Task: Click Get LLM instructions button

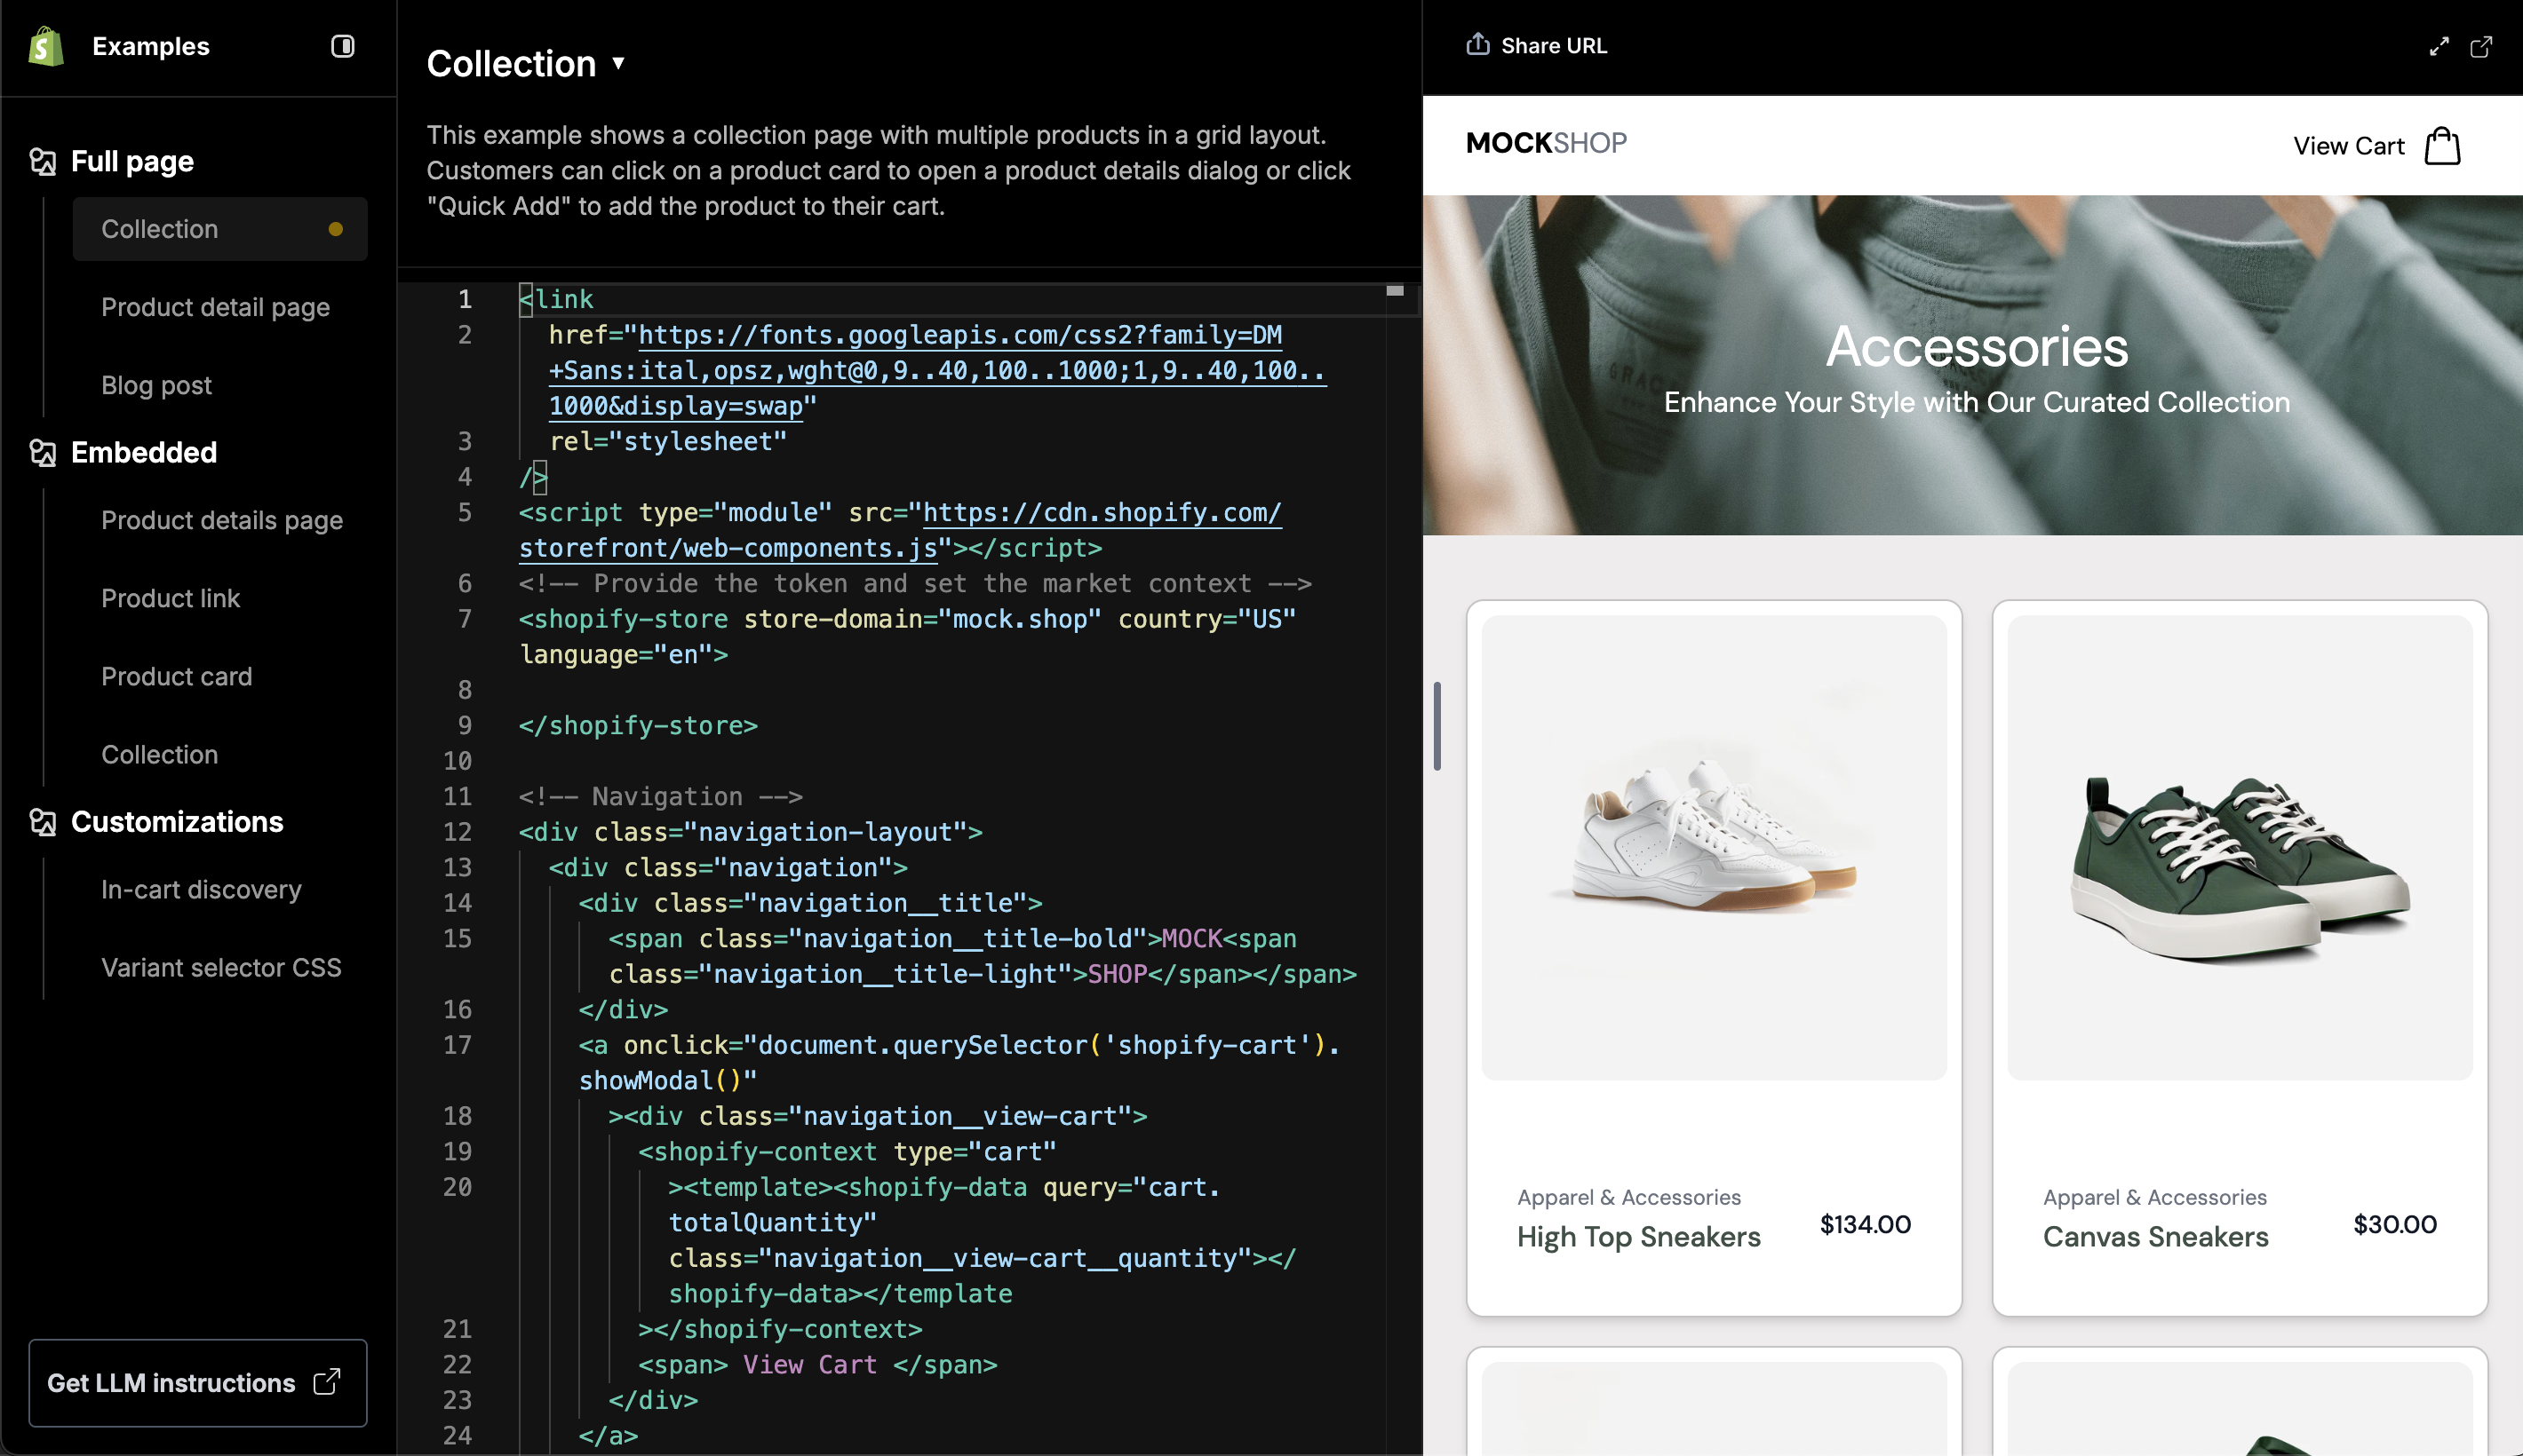Action: click(x=197, y=1382)
